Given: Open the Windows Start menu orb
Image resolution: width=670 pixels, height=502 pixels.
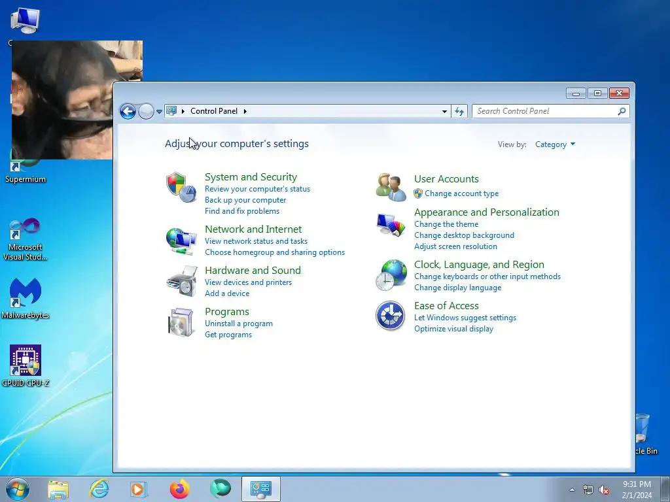Looking at the screenshot, I should pos(18,489).
